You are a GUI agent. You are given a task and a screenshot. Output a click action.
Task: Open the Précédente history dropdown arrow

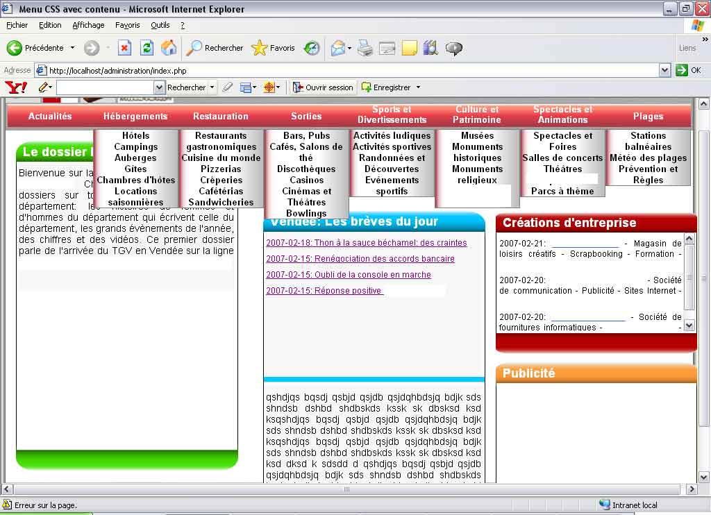pyautogui.click(x=72, y=48)
